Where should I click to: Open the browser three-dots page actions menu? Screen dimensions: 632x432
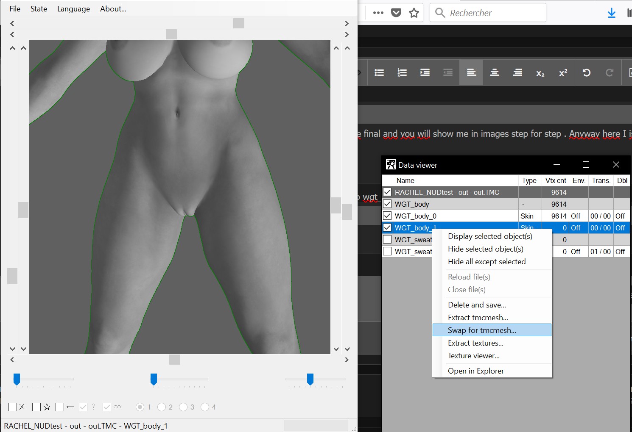[x=378, y=13]
